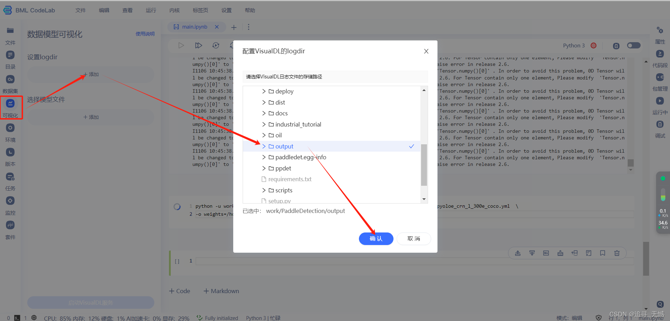Open the 帮助 menu
This screenshot has width=670, height=321.
250,10
